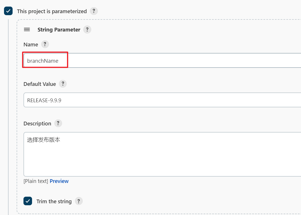The height and width of the screenshot is (215, 301).
Task: Open help for Trim the string
Action: pos(79,201)
